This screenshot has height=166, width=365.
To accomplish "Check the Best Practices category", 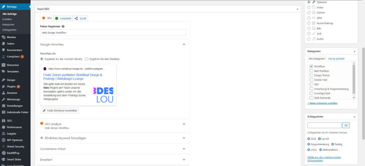I will (x=311, y=71).
